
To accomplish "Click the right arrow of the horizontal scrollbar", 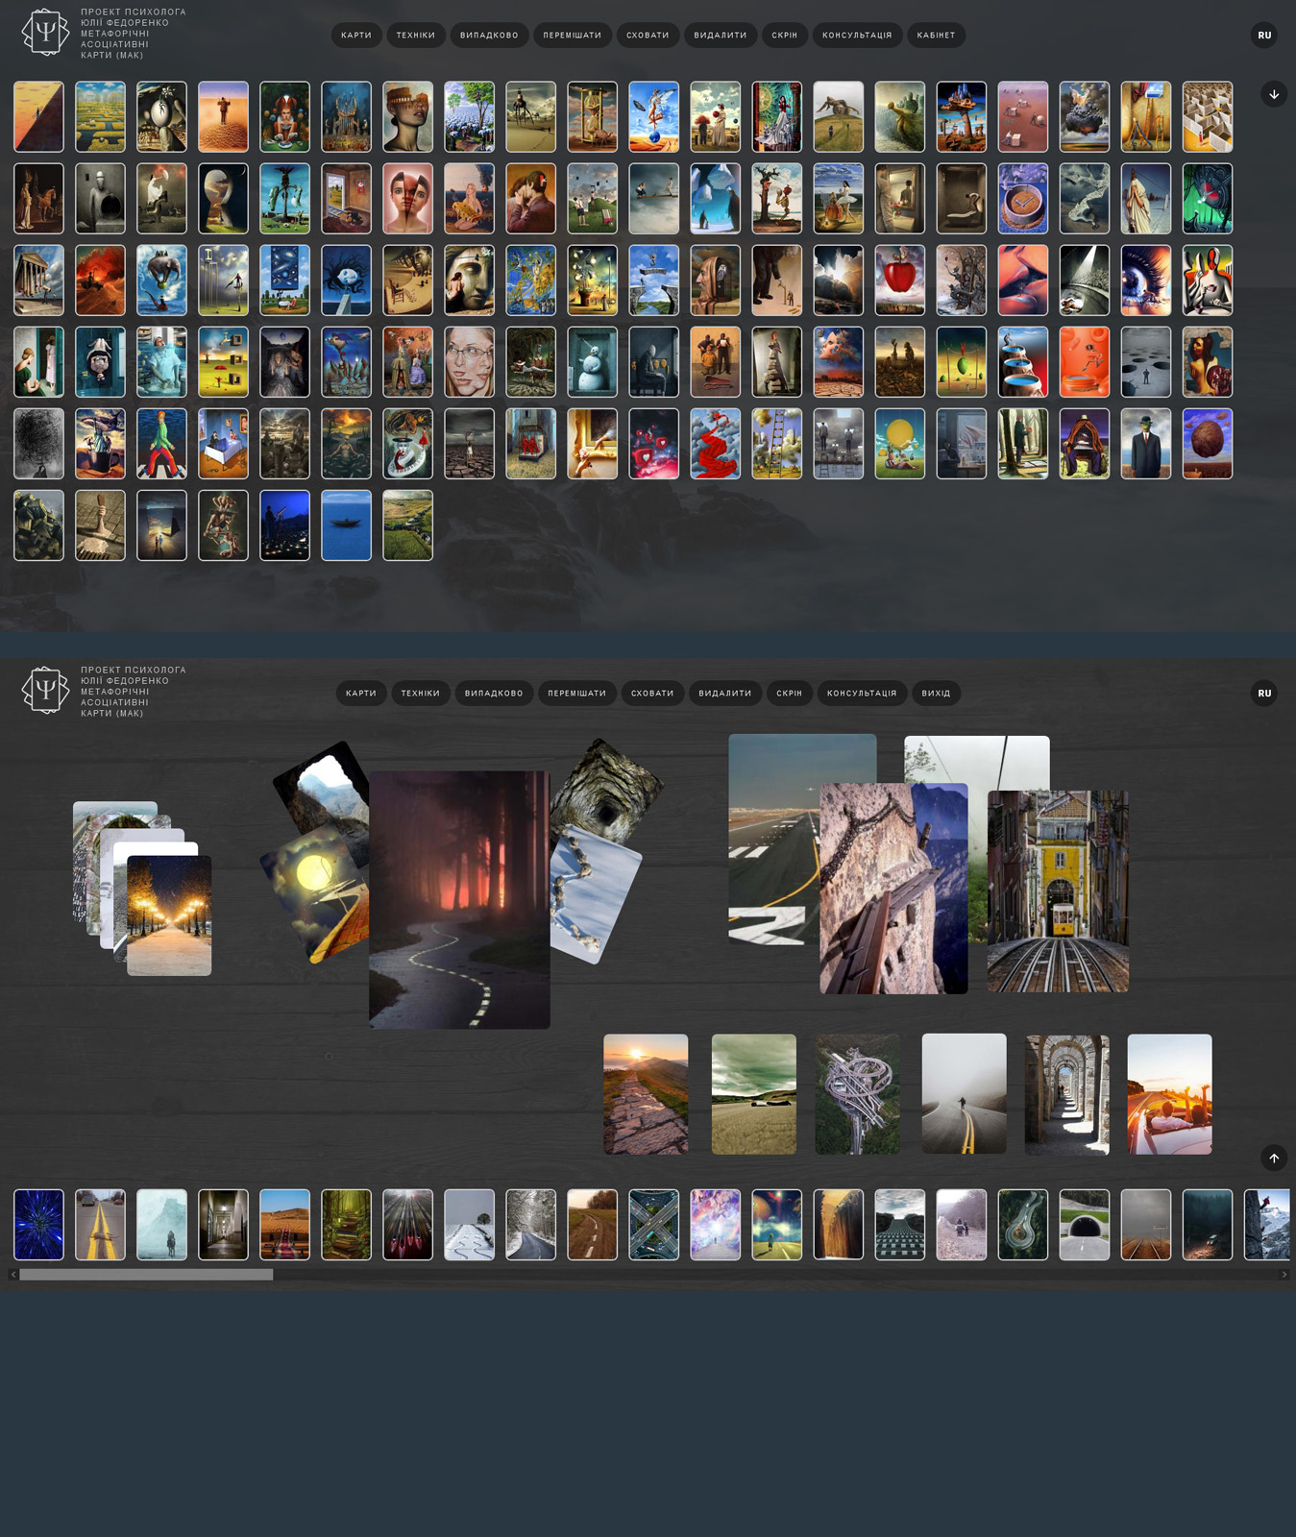I will coord(1284,1275).
